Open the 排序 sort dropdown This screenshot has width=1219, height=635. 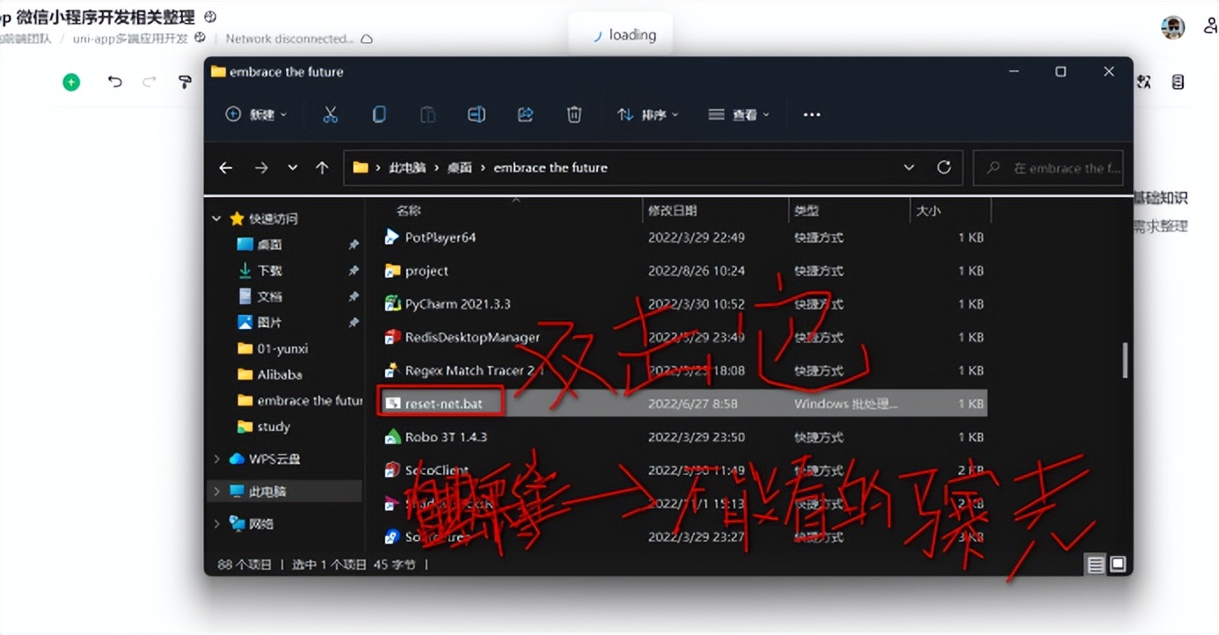tap(648, 114)
